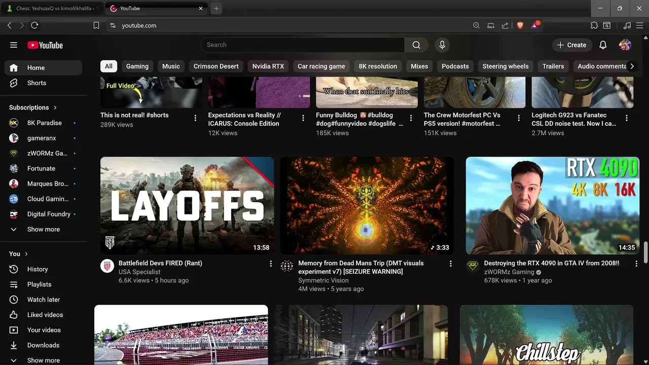Screen dimensions: 649x365
Task: Select the Crimson Desert chip
Action: (x=216, y=66)
